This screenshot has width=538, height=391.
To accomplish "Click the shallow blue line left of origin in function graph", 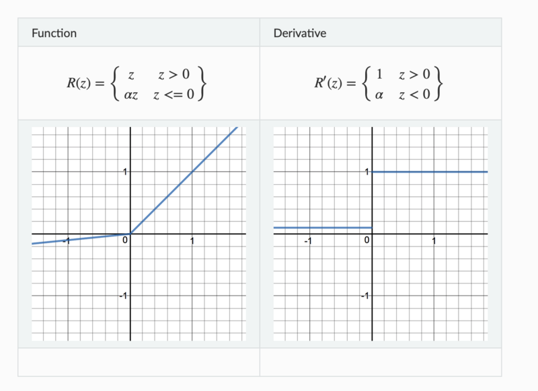I will pos(81,238).
